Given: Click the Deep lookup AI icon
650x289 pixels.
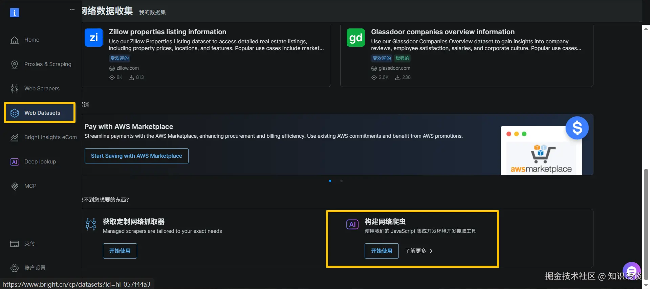Looking at the screenshot, I should 15,162.
